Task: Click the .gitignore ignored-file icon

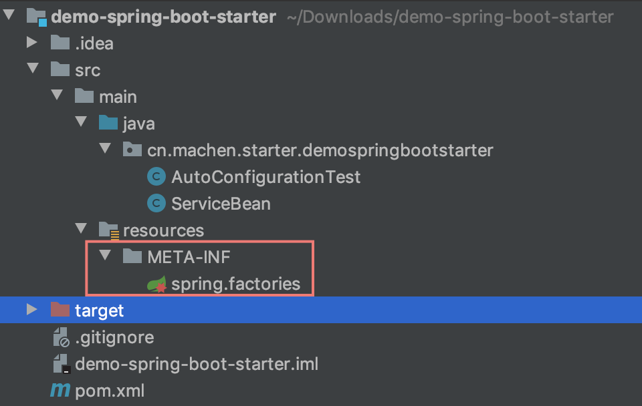Action: pos(60,337)
